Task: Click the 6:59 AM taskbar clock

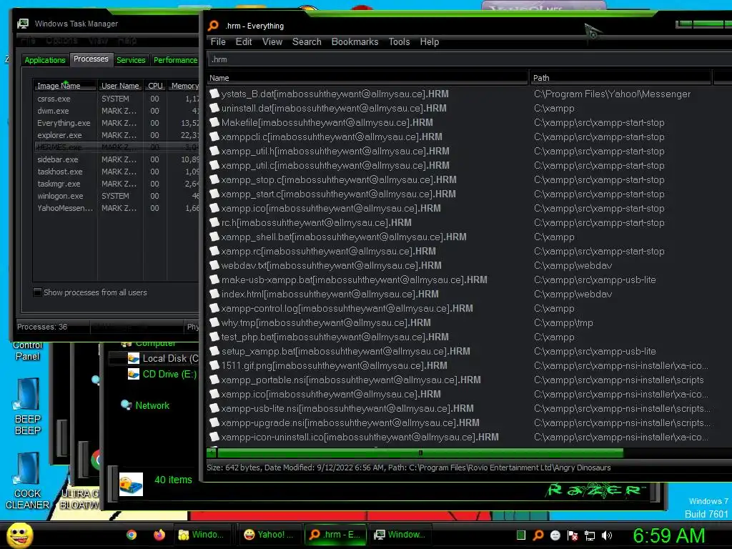Action: pos(668,535)
